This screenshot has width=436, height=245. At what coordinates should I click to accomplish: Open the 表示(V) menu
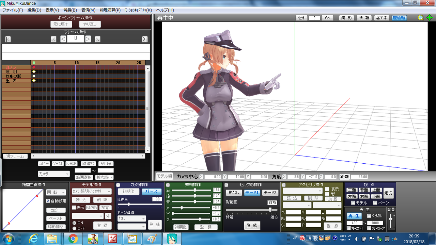click(x=52, y=10)
